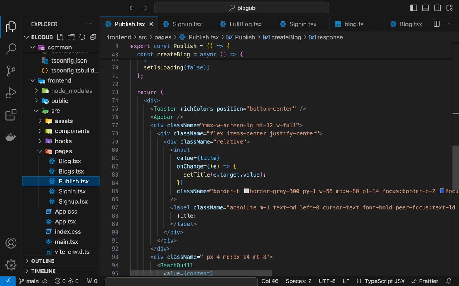Split the editor to the right
The height and width of the screenshot is (286, 459).
pos(437,24)
